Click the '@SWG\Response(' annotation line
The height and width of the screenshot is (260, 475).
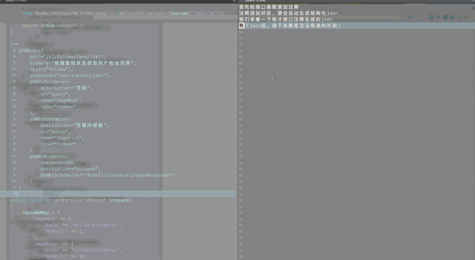click(x=48, y=157)
